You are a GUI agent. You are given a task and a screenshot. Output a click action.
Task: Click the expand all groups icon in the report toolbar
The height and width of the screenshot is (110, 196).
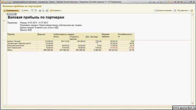click(32, 10)
